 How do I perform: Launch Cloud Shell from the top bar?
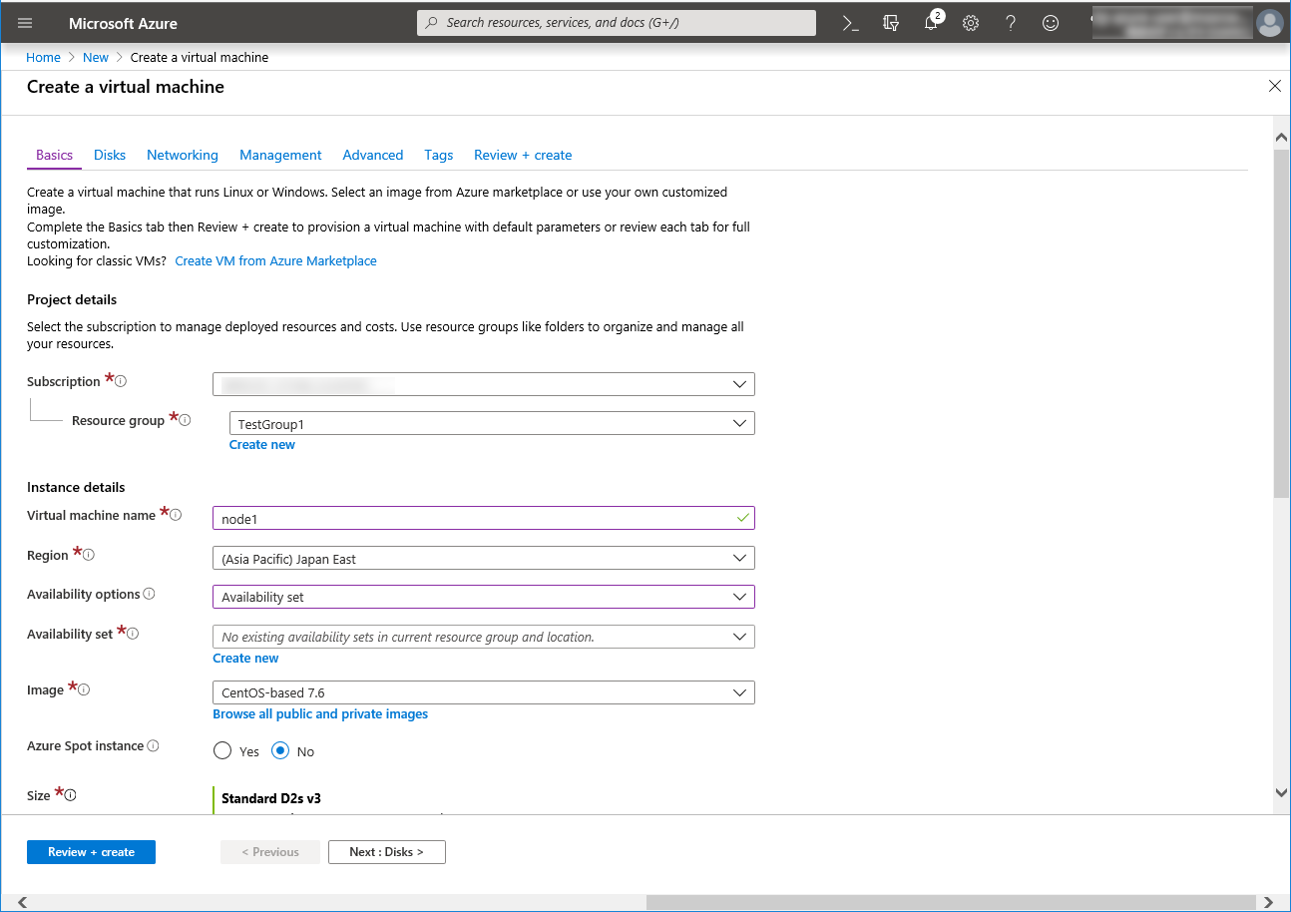coord(851,23)
